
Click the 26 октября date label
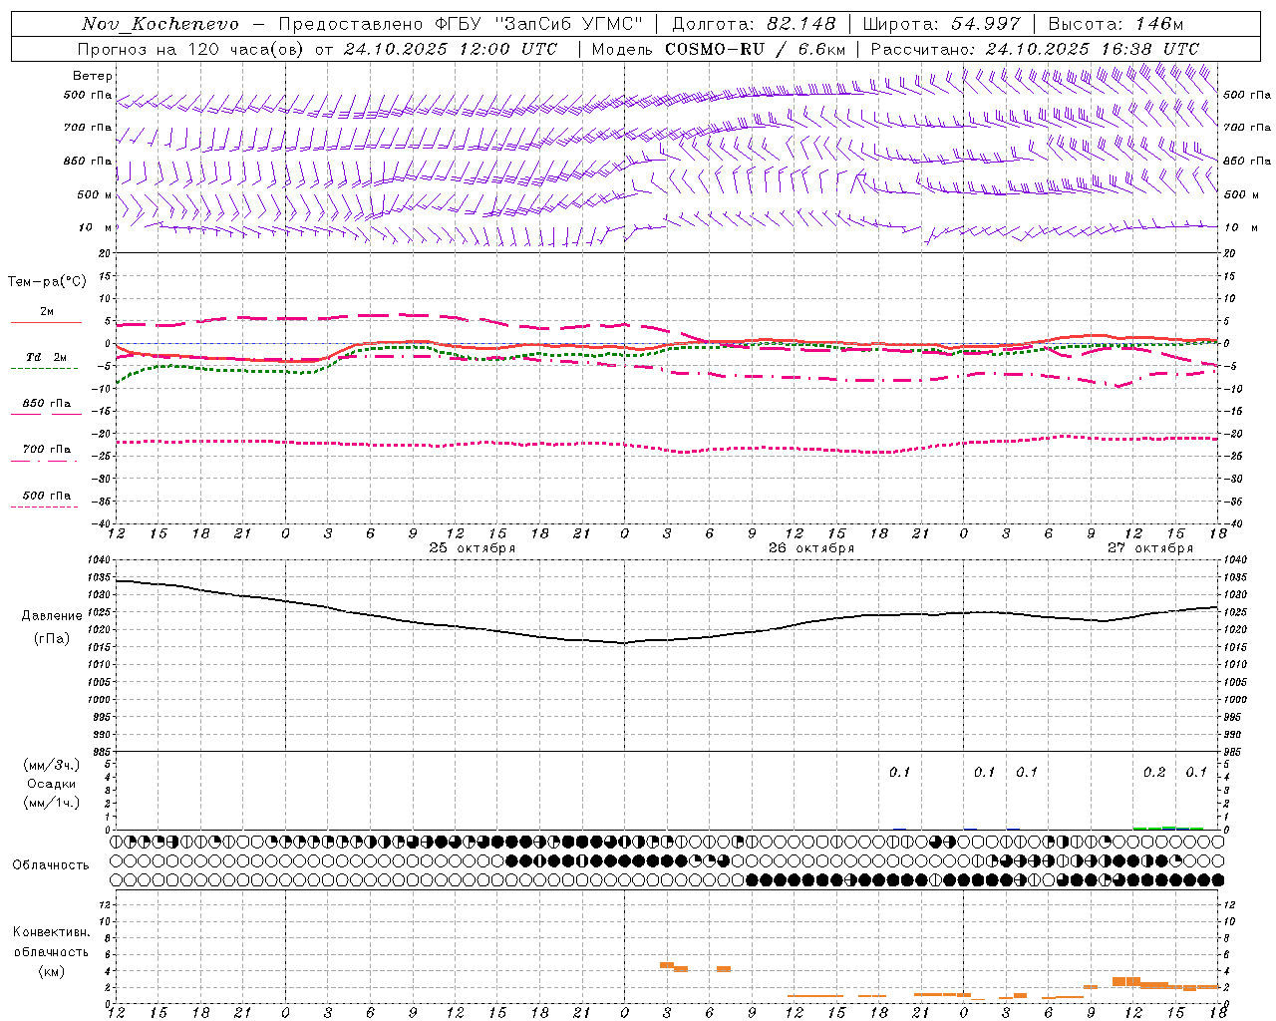point(811,548)
